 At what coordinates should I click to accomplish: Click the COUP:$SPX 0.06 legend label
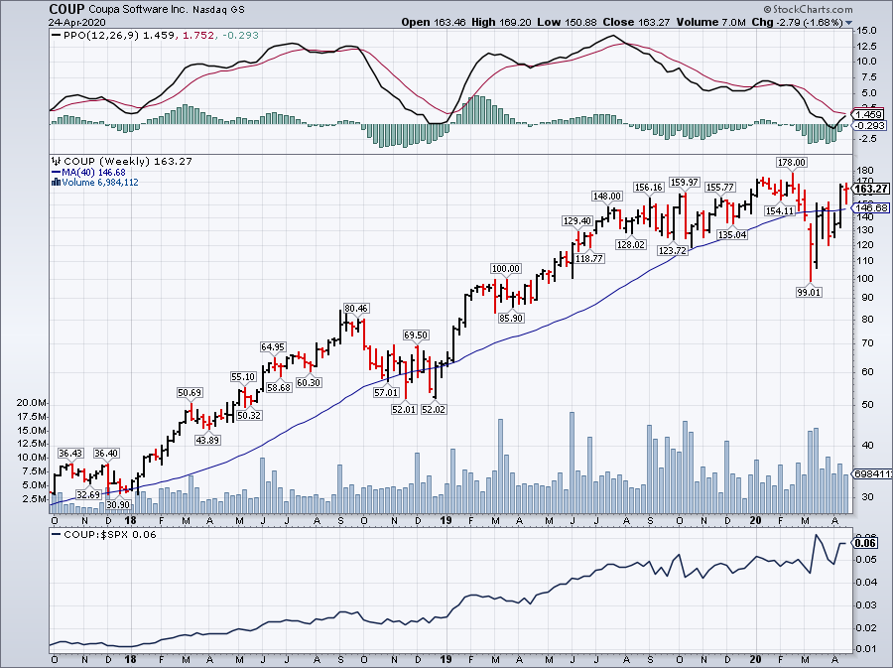(x=110, y=535)
